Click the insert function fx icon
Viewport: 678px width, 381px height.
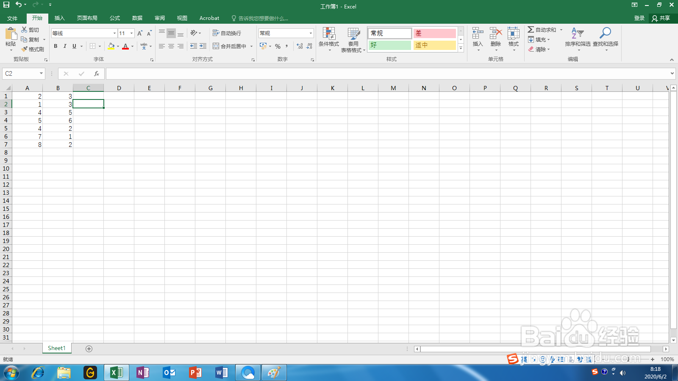click(97, 74)
